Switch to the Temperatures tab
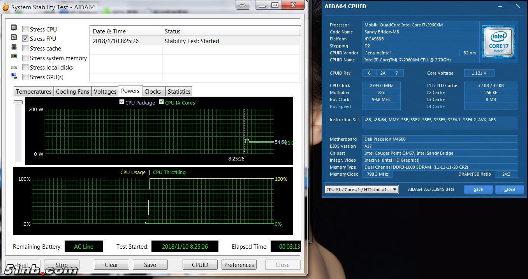This screenshot has height=279, width=528. [x=33, y=92]
